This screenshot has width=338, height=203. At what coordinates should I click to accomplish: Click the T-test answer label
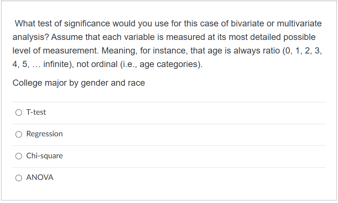tap(36, 112)
